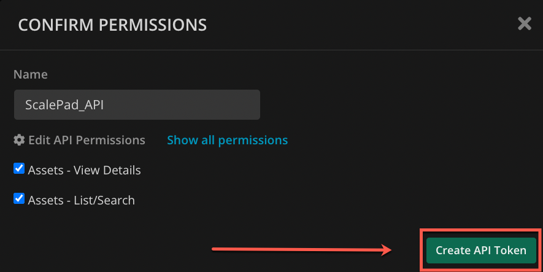
Task: Click the gear icon beside Edit API Permissions
Action: click(19, 140)
